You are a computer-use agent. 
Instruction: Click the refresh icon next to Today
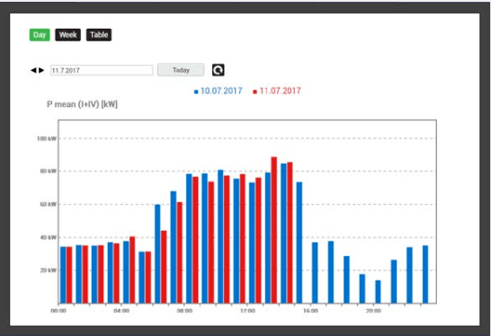[218, 70]
